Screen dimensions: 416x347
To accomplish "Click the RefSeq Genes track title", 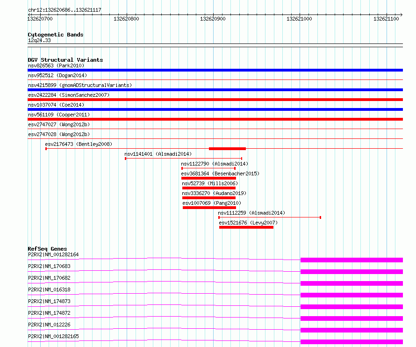I will click(x=47, y=249).
